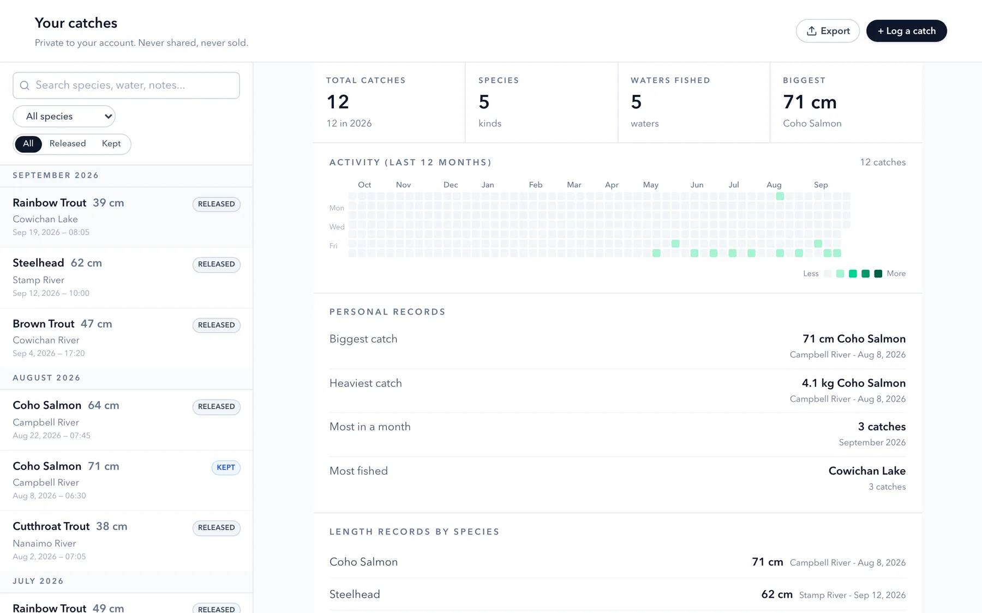The image size is (982, 613).
Task: Click the darkest green legend swatch
Action: [x=878, y=274]
